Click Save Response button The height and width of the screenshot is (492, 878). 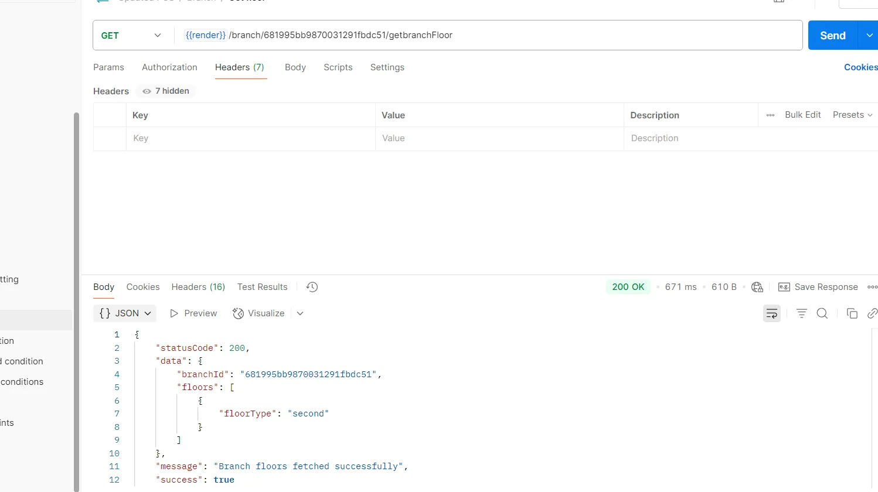[818, 287]
